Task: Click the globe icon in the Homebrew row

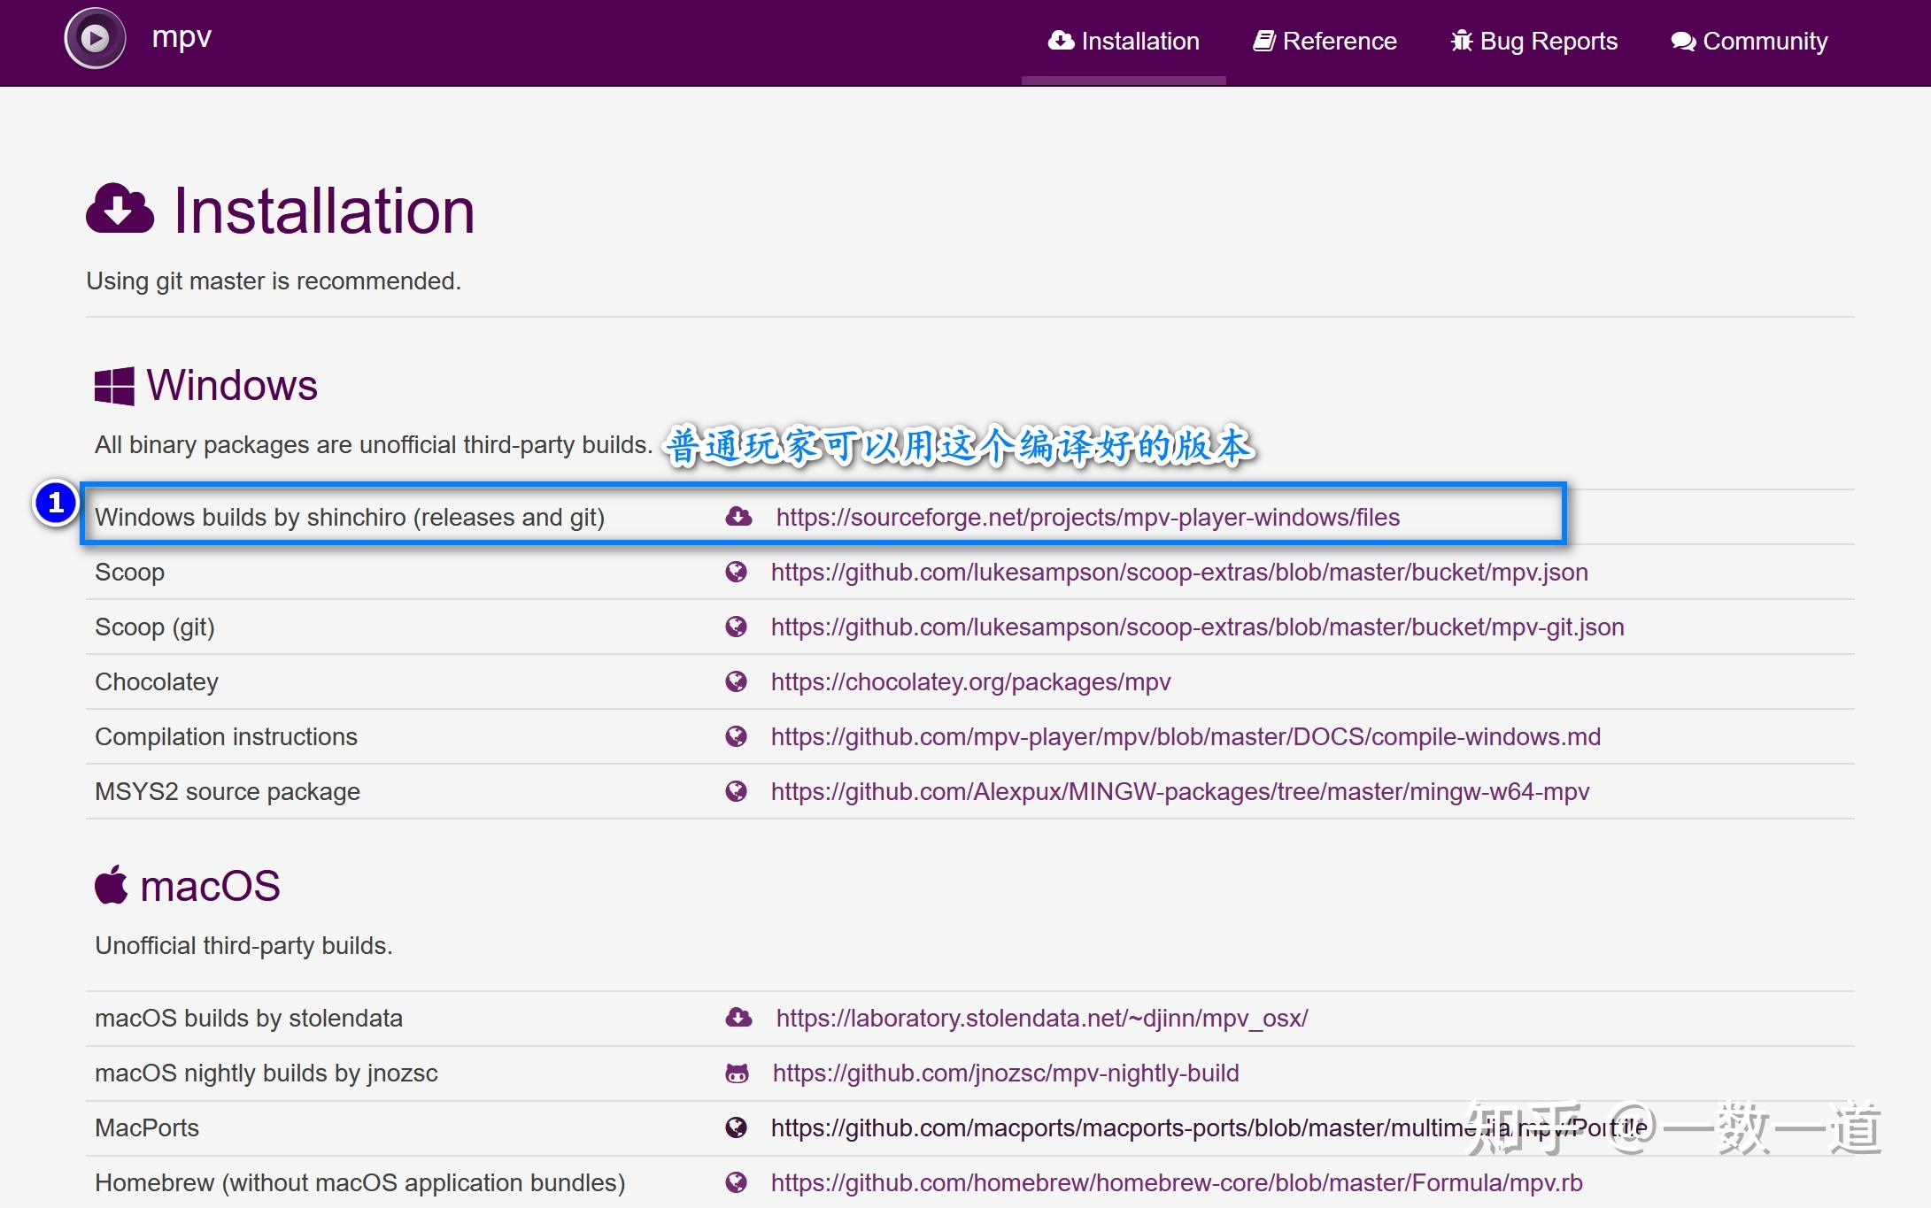Action: [736, 1182]
